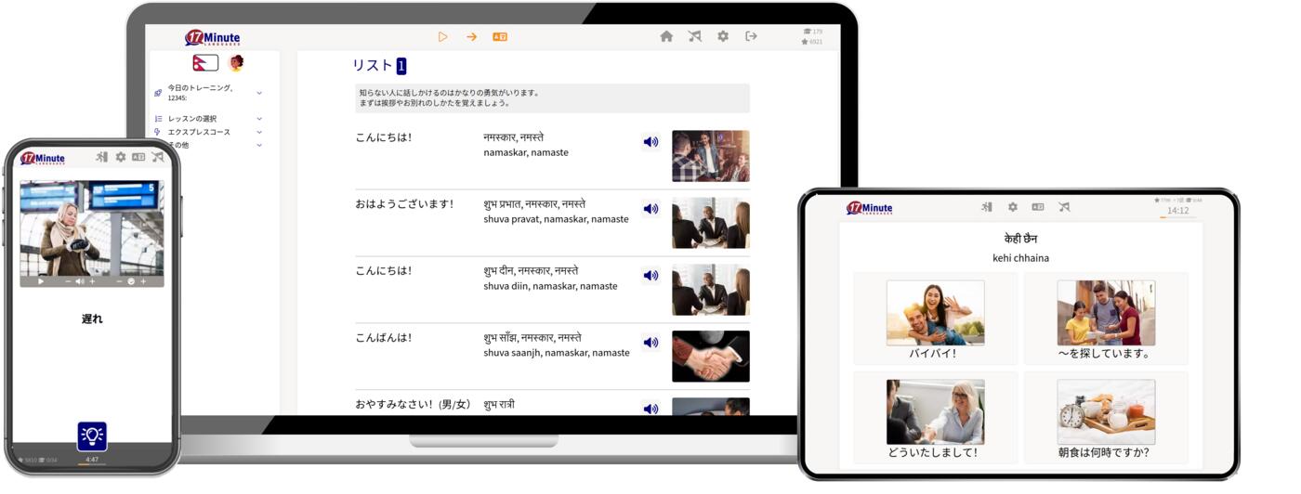Click the orange play icon in laptop toolbar
Viewport: 1301px width, 494px height.
click(x=442, y=37)
